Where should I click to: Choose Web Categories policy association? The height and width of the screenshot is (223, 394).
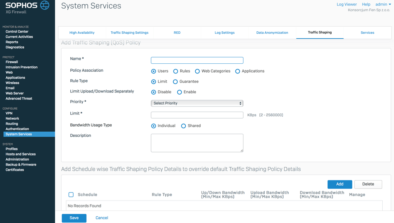(197, 71)
